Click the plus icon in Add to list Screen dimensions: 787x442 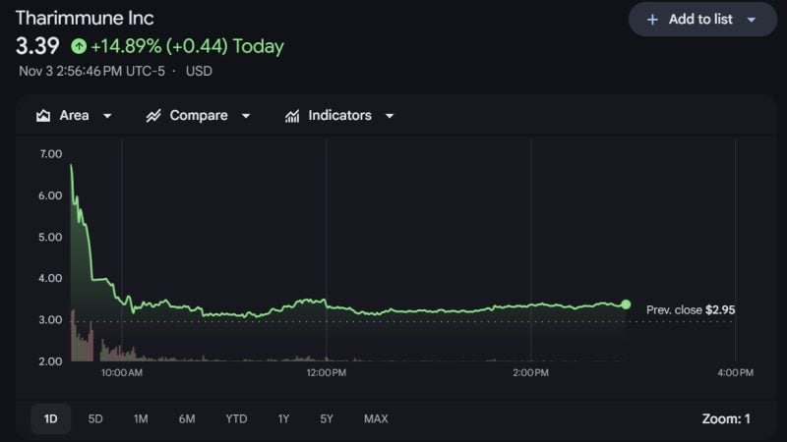[x=652, y=20]
